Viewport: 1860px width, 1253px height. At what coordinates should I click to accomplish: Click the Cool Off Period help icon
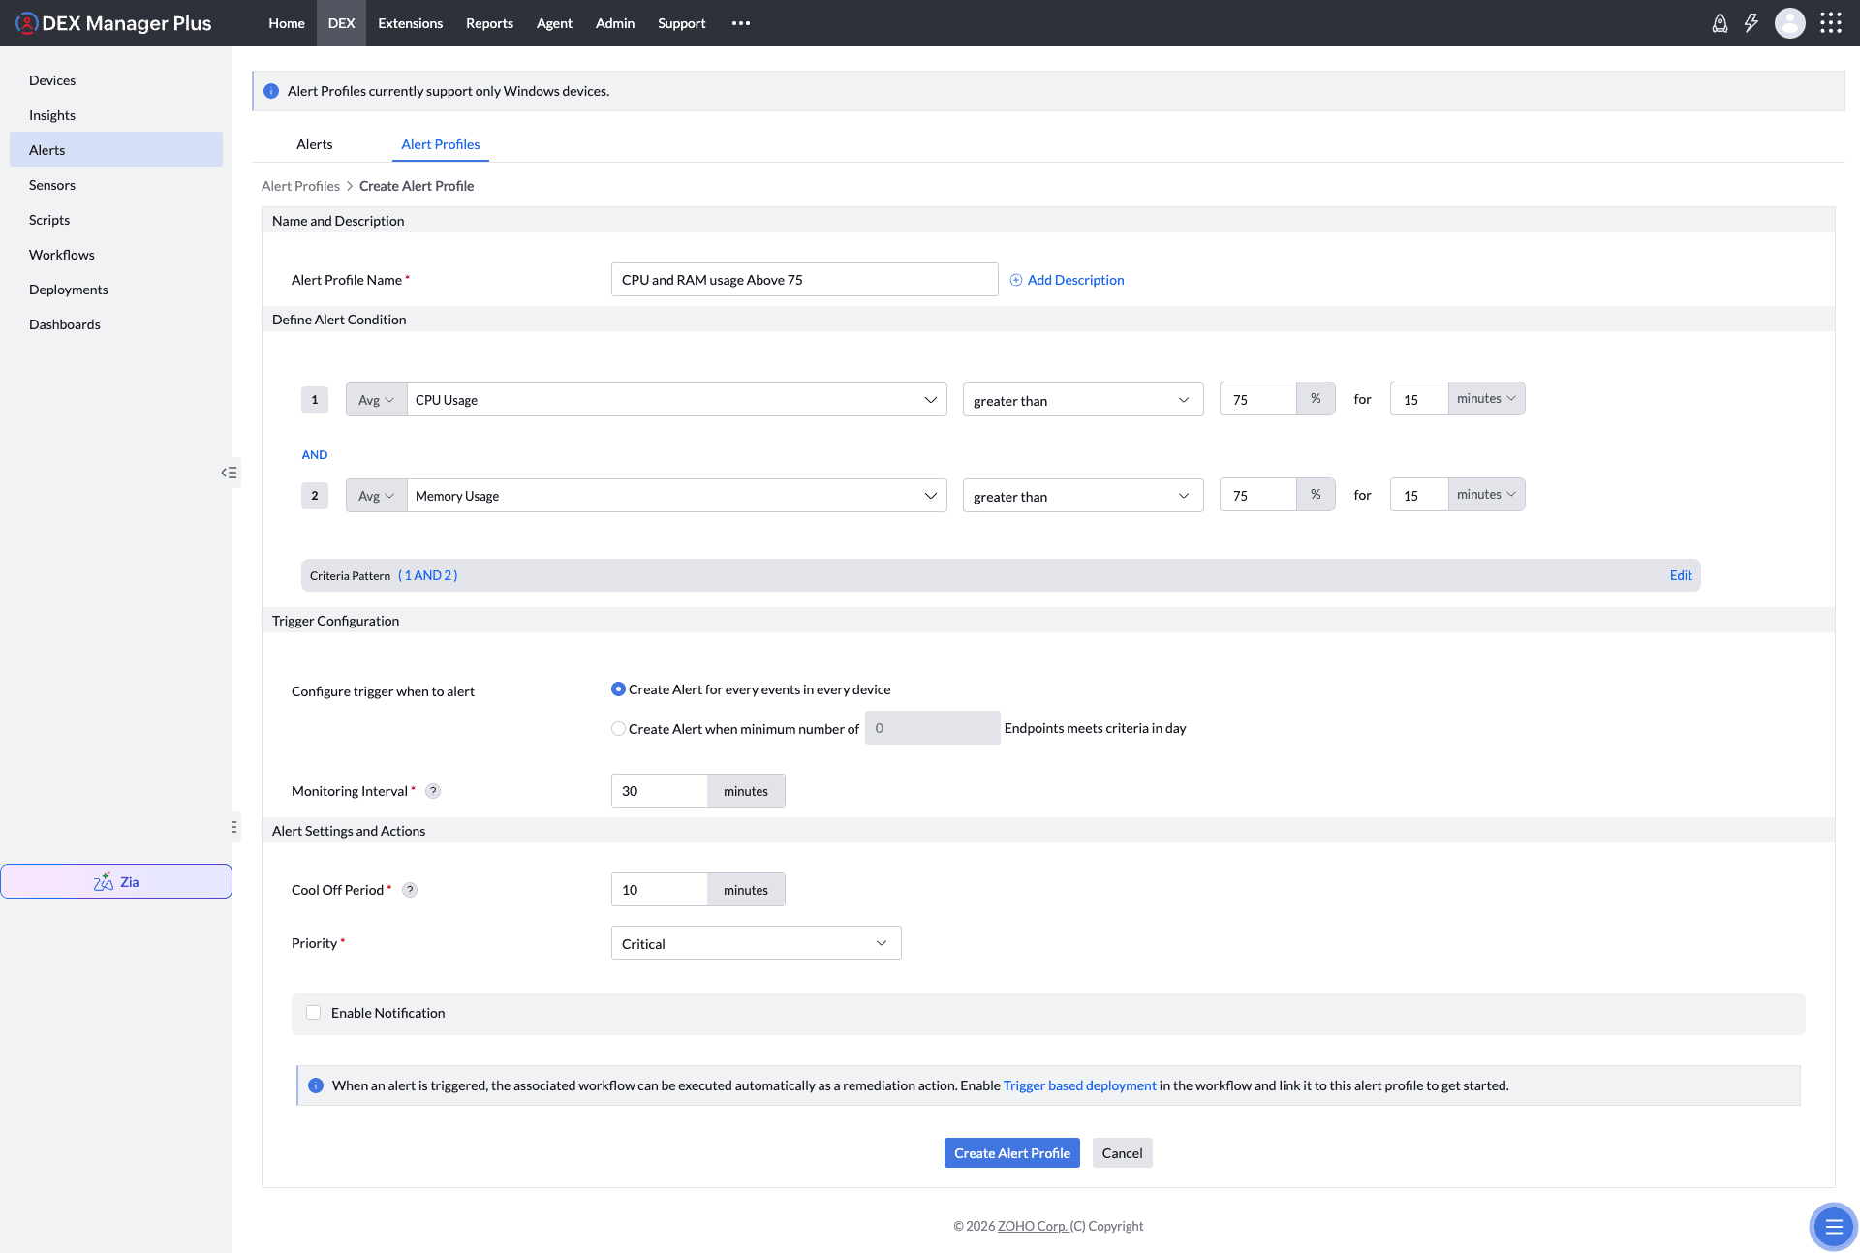point(410,890)
